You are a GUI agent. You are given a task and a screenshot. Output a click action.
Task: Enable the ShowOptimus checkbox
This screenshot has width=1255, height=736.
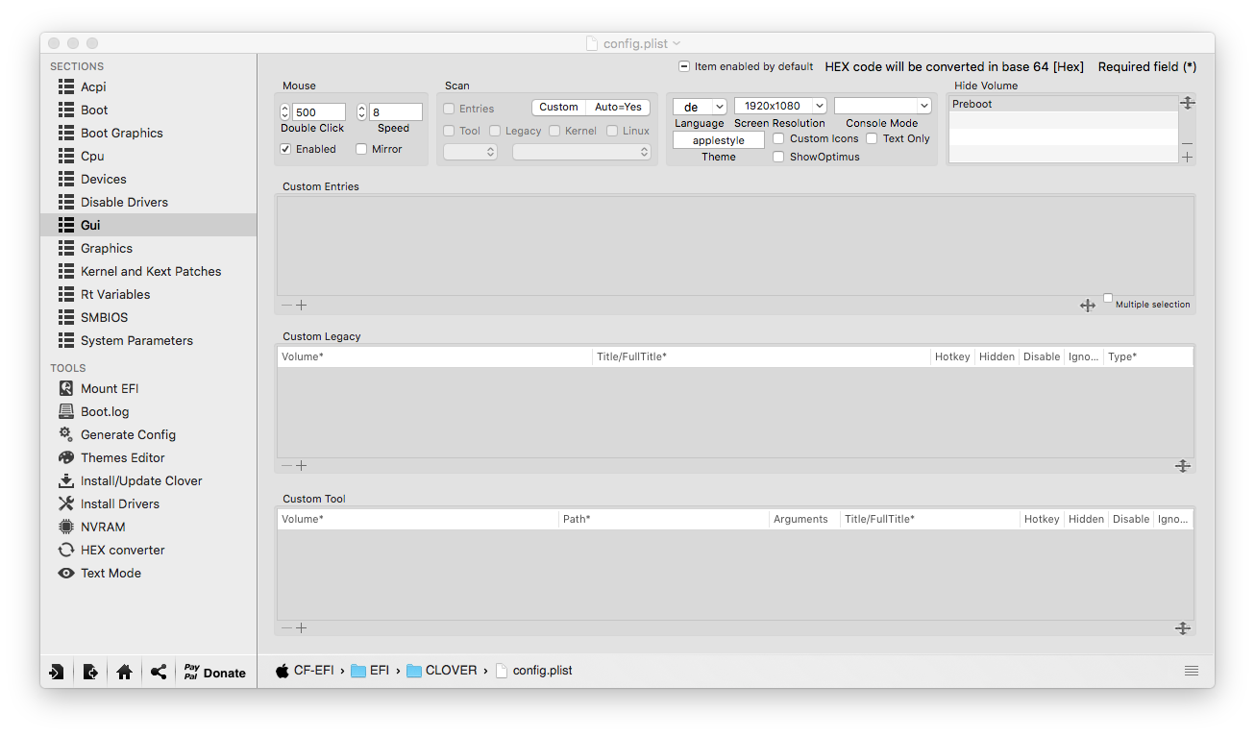click(778, 157)
